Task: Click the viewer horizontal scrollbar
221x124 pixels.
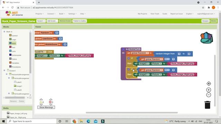Action: pos(132,113)
